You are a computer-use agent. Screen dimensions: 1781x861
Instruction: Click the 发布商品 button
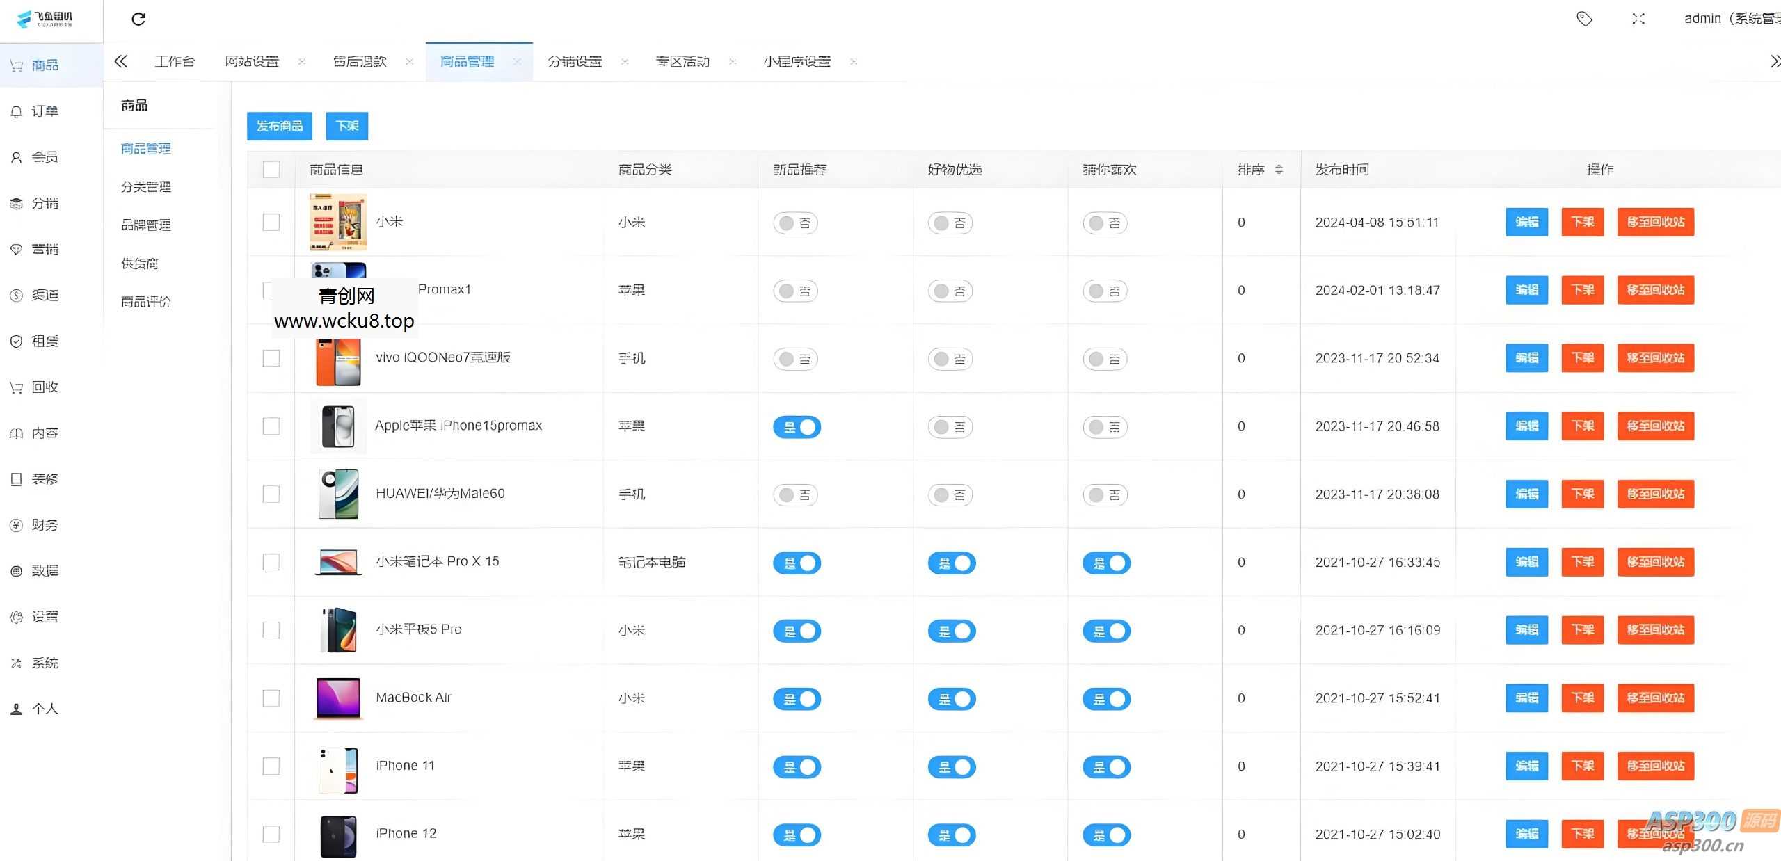click(279, 126)
